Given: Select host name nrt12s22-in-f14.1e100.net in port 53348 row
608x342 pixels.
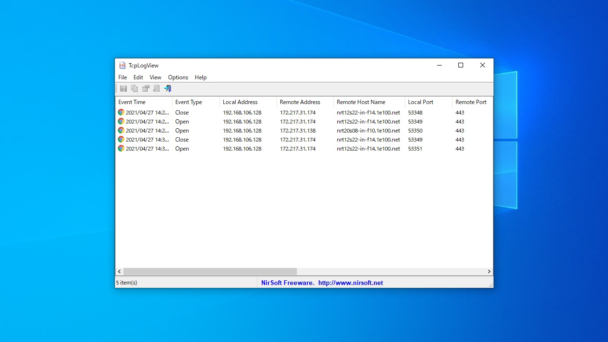Looking at the screenshot, I should pyautogui.click(x=368, y=113).
